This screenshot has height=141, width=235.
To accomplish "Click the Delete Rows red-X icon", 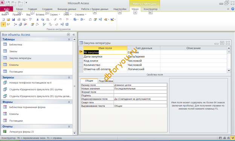I will point(25,24).
